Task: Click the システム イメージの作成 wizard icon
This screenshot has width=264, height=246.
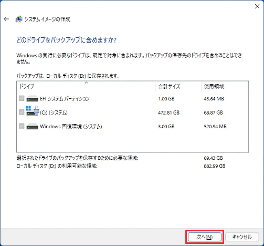Action: (x=19, y=19)
